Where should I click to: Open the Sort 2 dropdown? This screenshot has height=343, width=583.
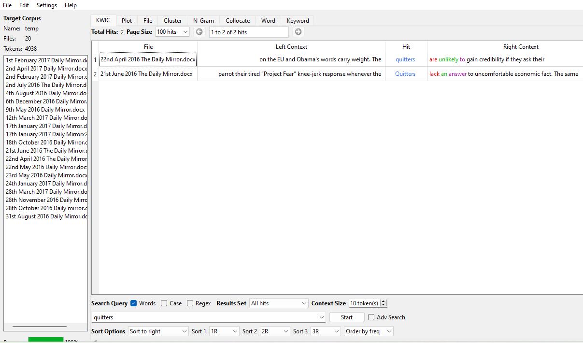275,331
